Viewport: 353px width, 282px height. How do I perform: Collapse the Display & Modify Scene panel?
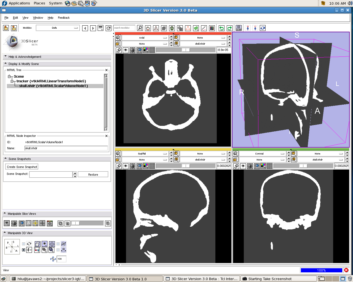point(6,64)
